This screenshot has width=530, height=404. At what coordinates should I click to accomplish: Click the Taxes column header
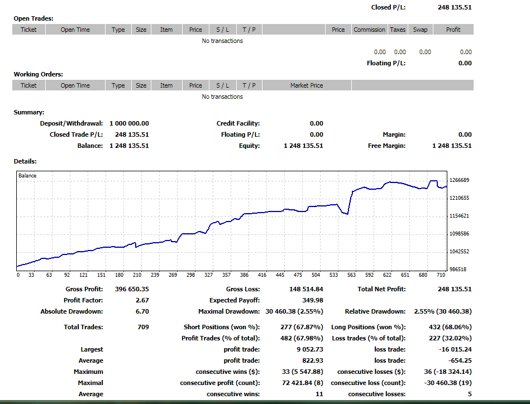pos(398,30)
